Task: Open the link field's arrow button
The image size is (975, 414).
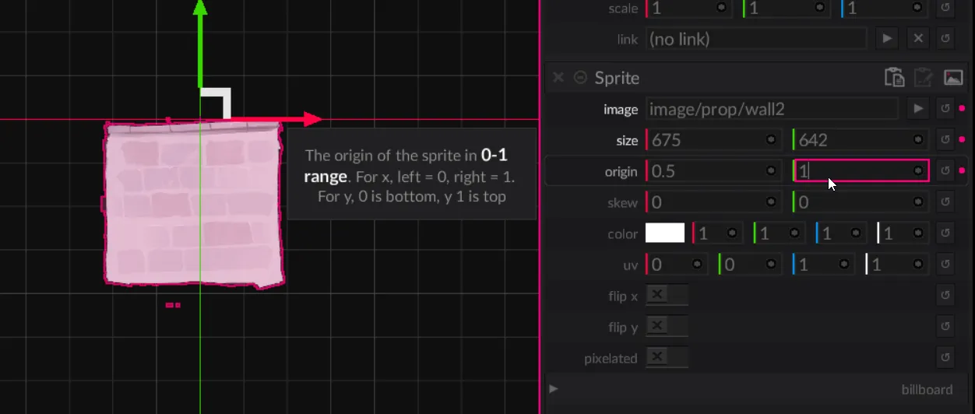Action: pos(887,38)
